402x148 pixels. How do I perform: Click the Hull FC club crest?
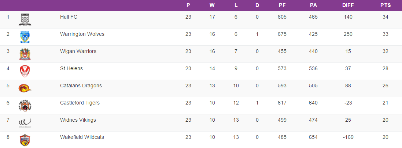pyautogui.click(x=25, y=20)
